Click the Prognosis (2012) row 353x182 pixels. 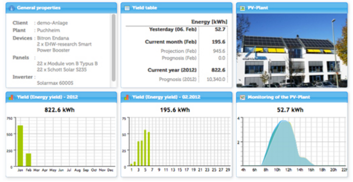point(176,79)
